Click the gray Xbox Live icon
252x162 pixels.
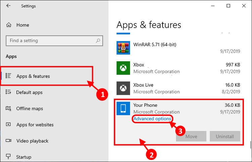(123, 88)
